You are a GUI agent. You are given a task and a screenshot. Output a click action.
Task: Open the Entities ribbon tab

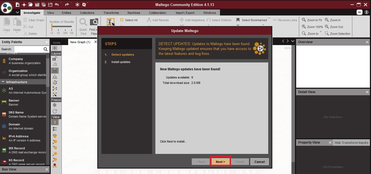click(x=67, y=13)
